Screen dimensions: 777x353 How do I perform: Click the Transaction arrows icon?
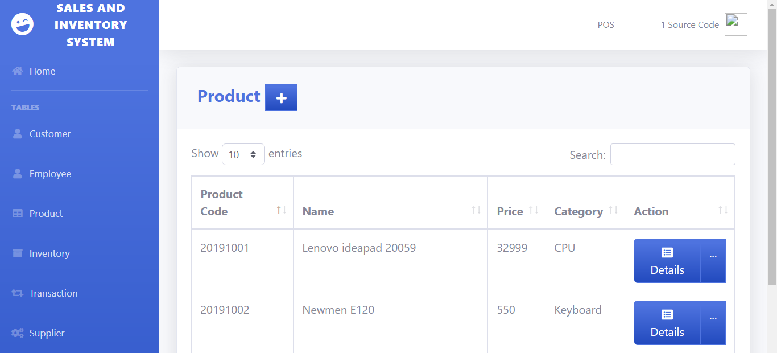tap(17, 293)
